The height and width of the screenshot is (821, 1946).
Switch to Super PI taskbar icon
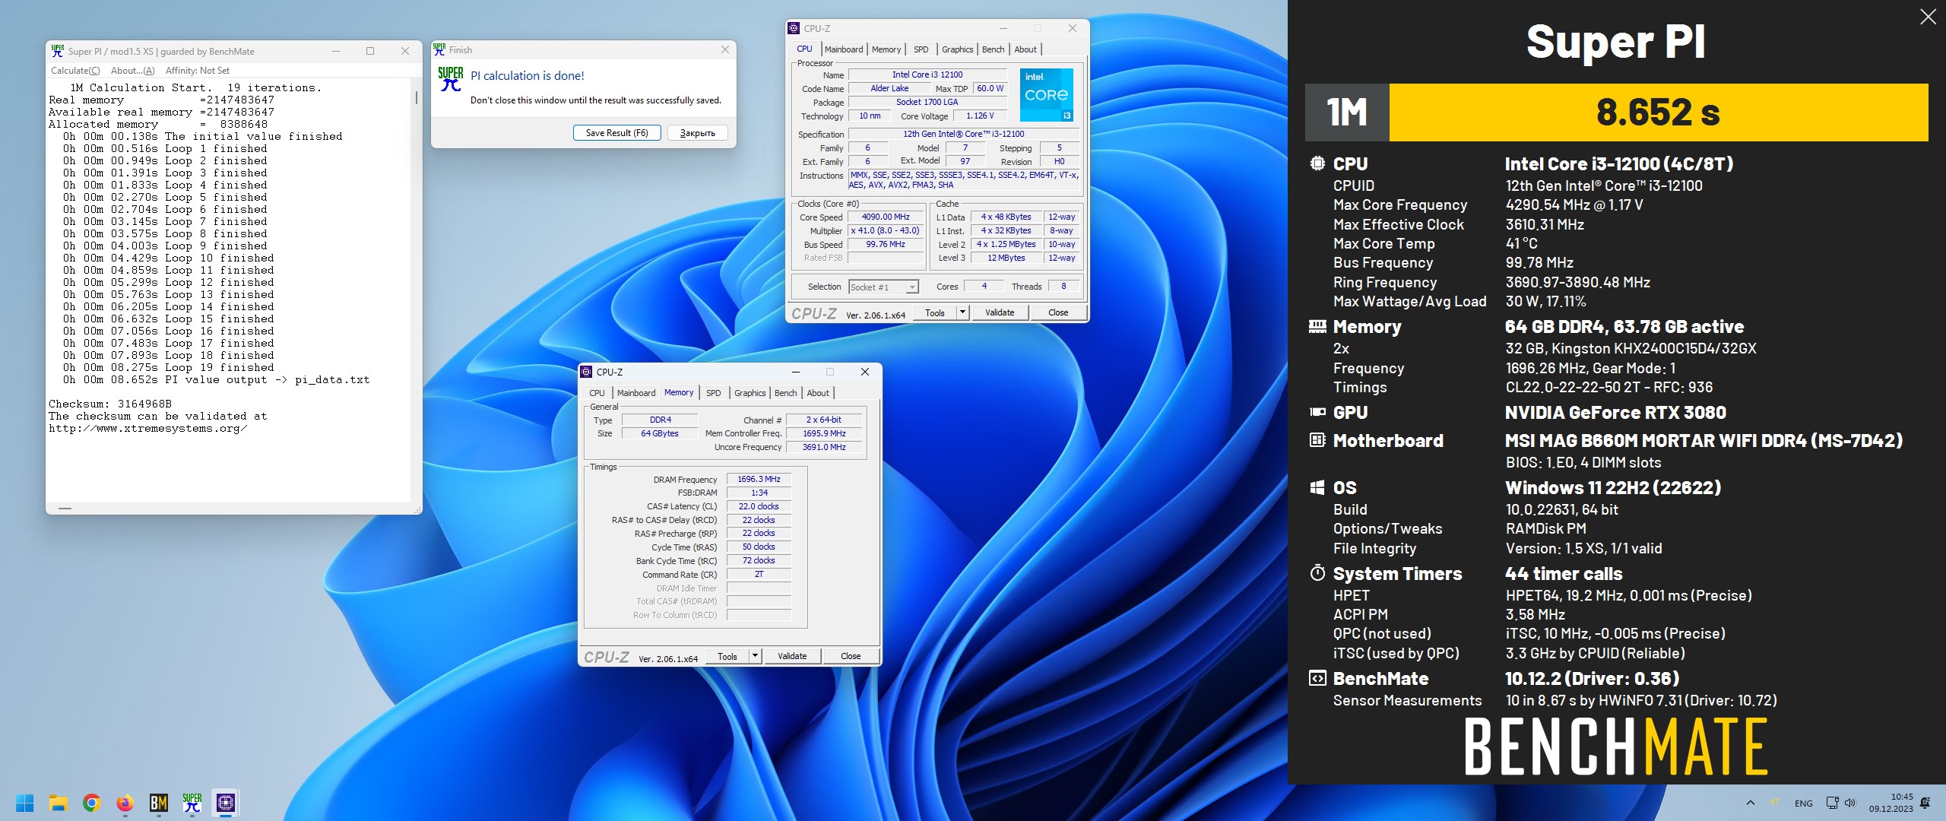[x=192, y=803]
